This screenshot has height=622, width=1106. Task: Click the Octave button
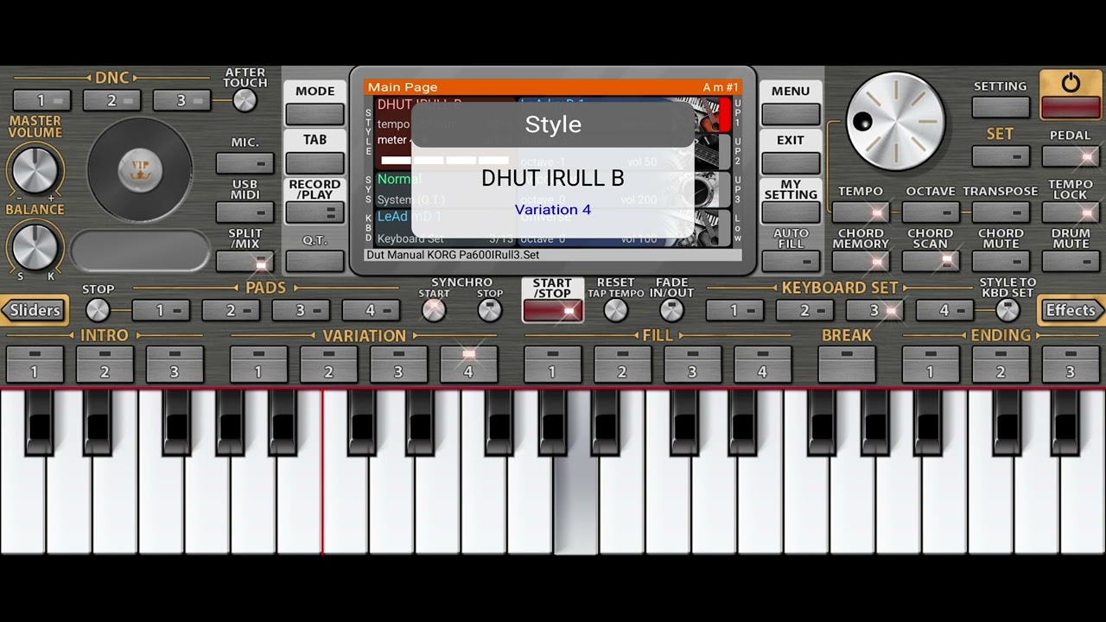click(x=931, y=212)
